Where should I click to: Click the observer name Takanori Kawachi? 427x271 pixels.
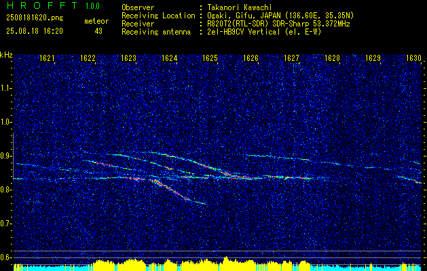click(238, 7)
